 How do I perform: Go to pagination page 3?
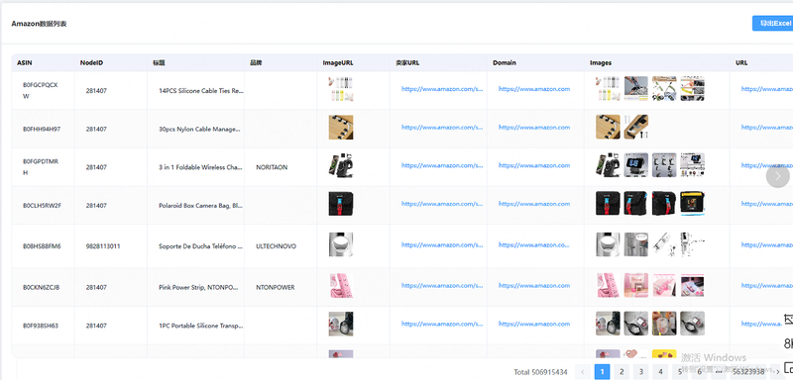coord(640,371)
